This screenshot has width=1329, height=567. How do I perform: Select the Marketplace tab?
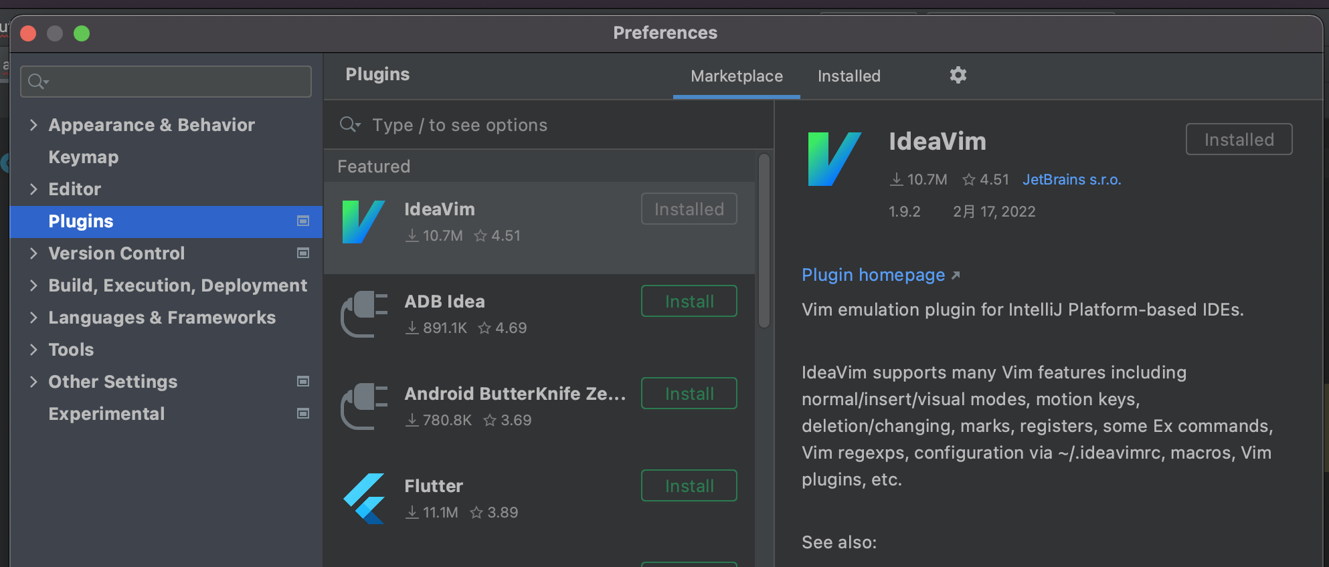[736, 76]
